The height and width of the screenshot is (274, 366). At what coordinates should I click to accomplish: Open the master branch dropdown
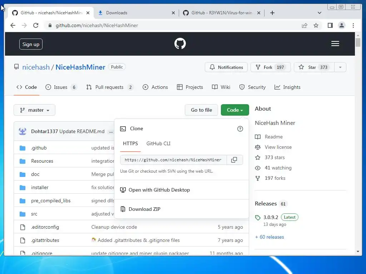(x=35, y=110)
